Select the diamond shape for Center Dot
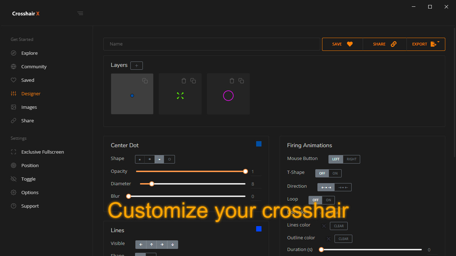456x256 pixels. click(150, 159)
